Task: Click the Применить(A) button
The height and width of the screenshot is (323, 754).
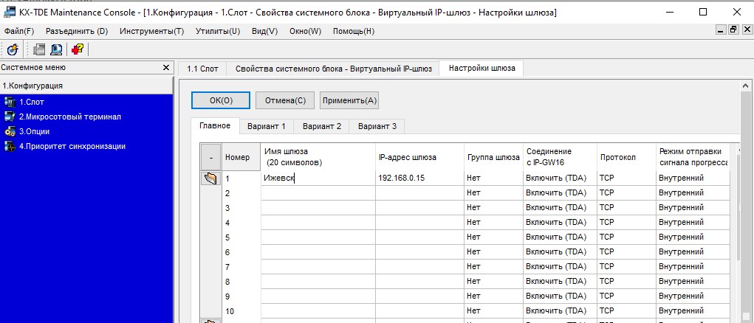Action: click(x=349, y=101)
